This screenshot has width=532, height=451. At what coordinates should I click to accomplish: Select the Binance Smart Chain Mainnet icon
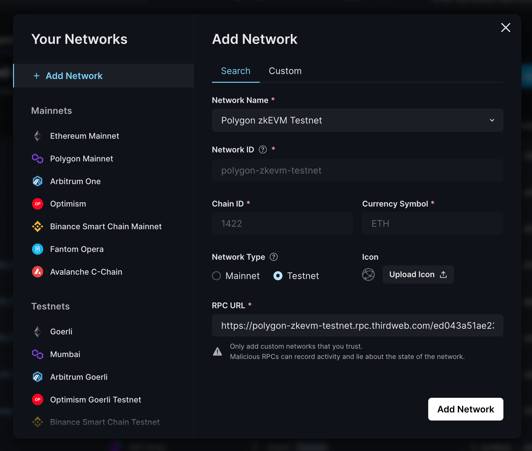point(37,226)
